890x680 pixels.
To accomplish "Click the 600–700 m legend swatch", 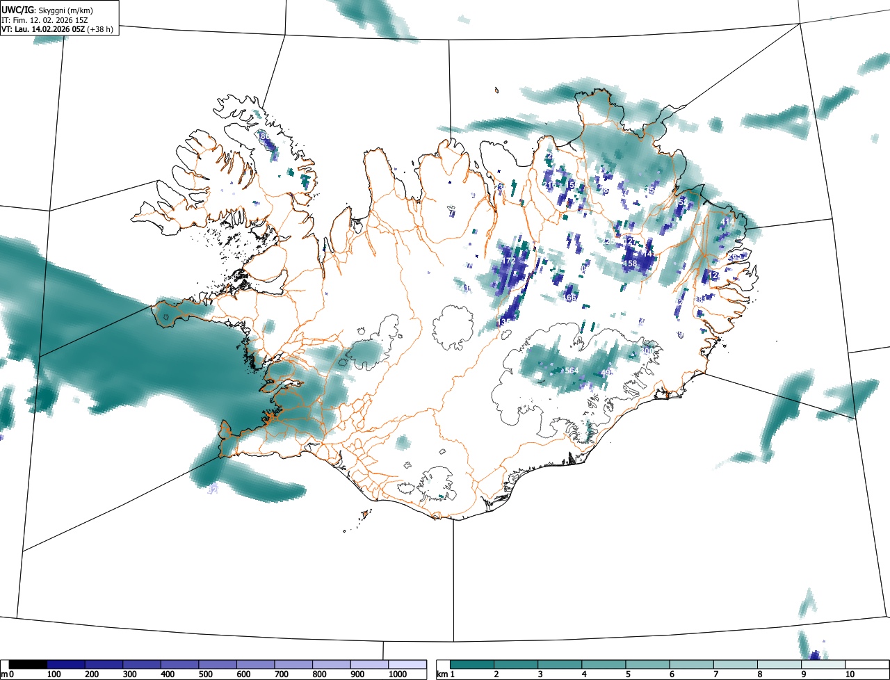I will pos(256,665).
